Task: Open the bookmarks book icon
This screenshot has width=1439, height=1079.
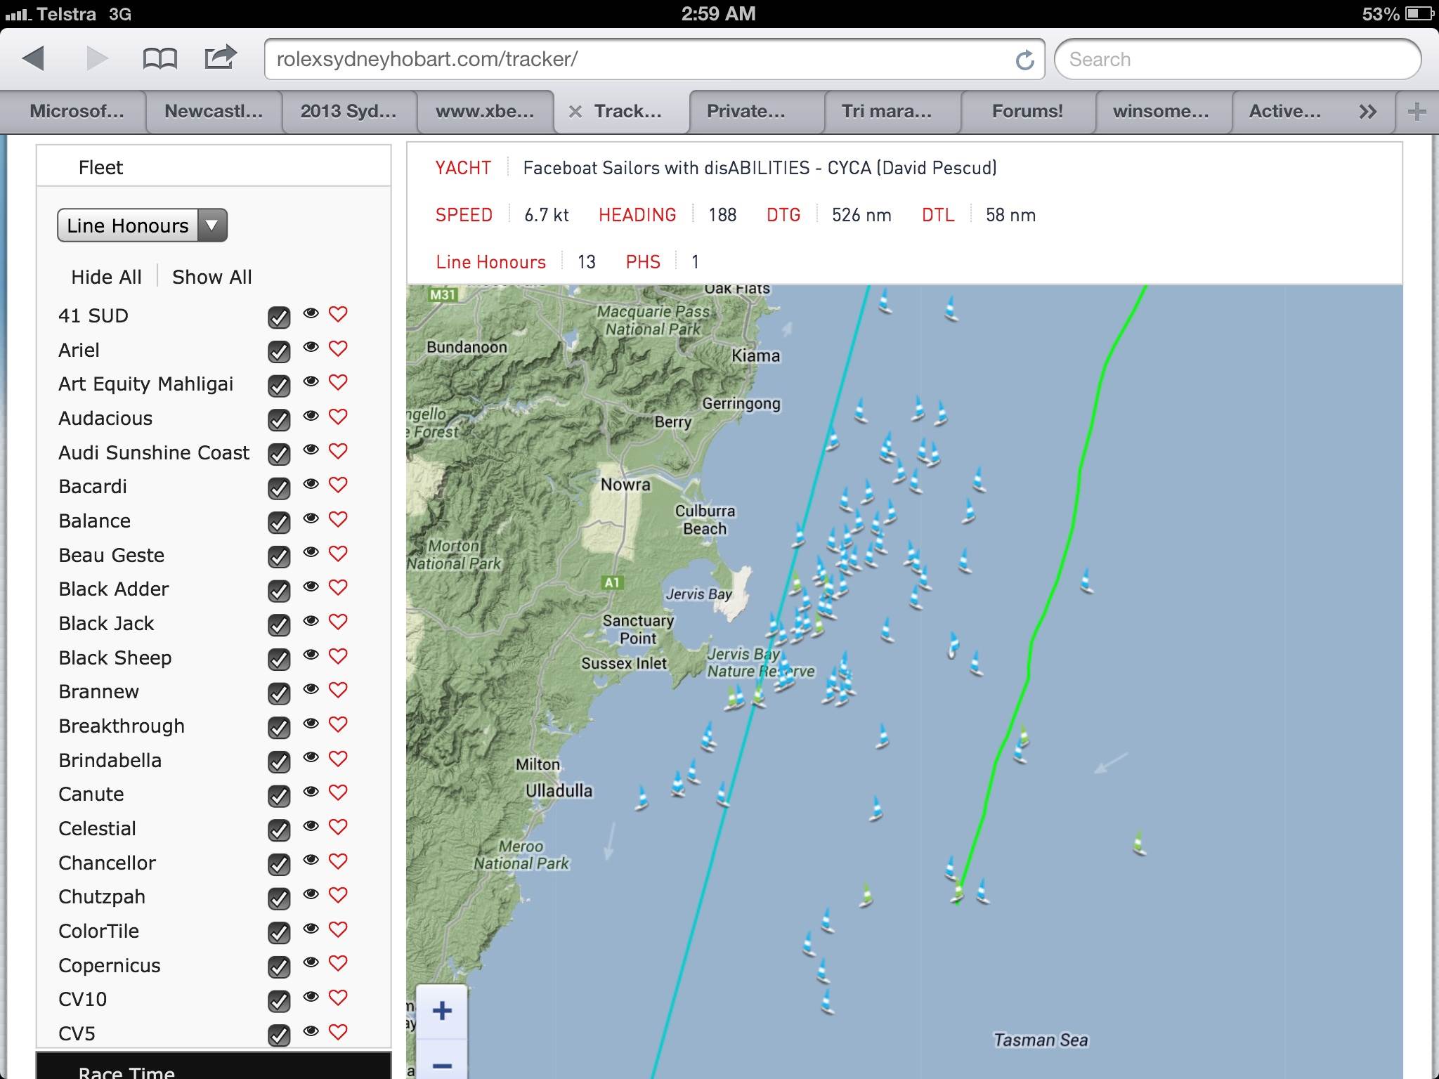Action: click(x=159, y=59)
